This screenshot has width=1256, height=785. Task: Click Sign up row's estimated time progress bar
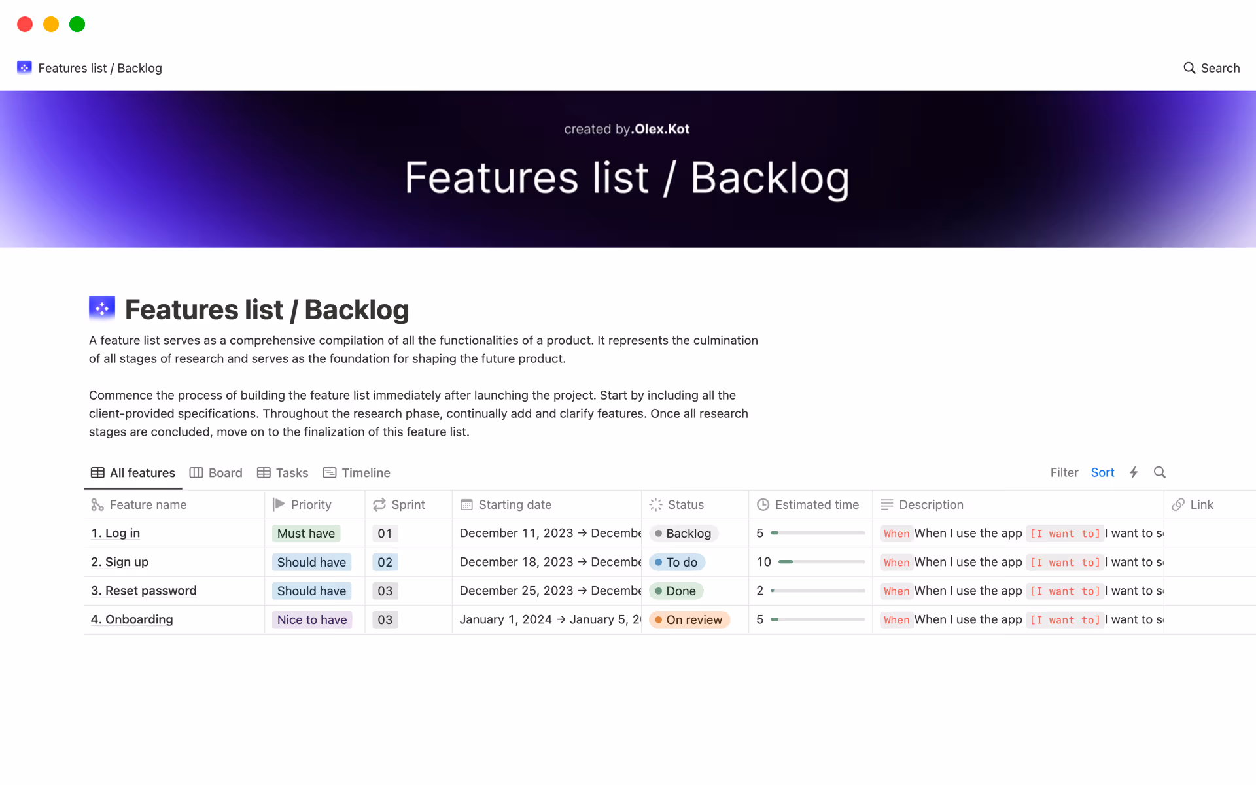821,562
